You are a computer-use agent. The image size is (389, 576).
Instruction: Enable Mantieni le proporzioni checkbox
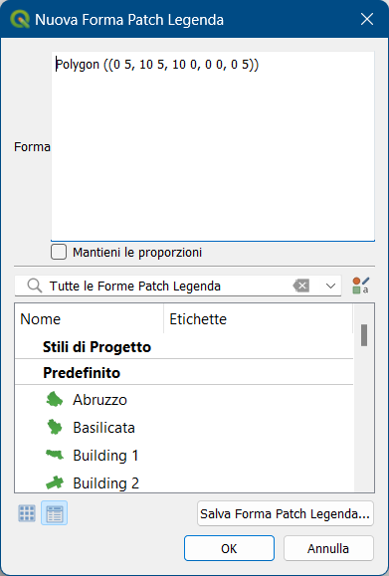click(59, 252)
